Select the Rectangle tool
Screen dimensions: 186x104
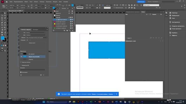point(5,25)
